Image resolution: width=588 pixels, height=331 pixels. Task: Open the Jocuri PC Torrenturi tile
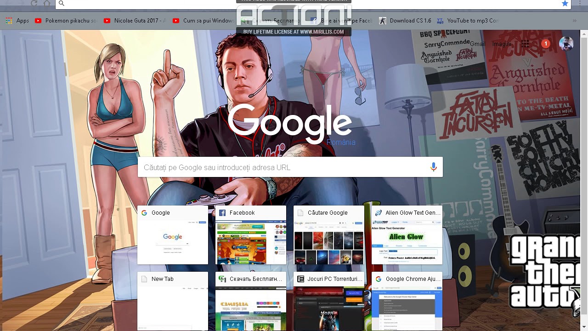329,301
